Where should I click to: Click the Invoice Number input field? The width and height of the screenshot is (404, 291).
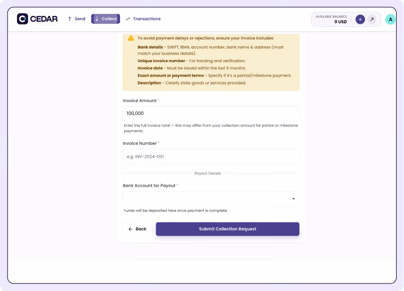tap(211, 157)
